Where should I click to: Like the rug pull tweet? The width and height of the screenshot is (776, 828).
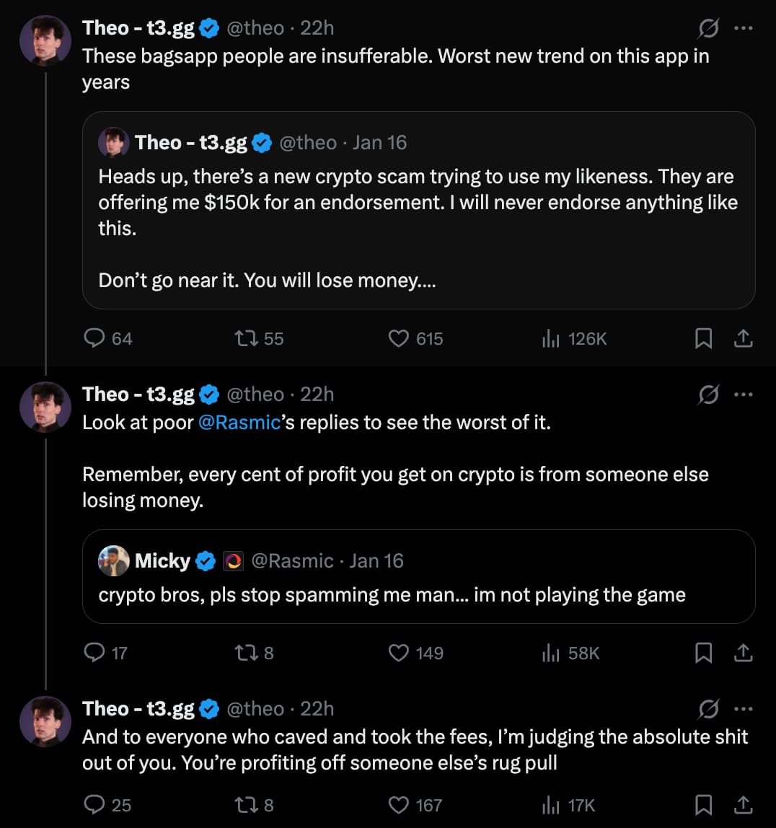coord(399,804)
